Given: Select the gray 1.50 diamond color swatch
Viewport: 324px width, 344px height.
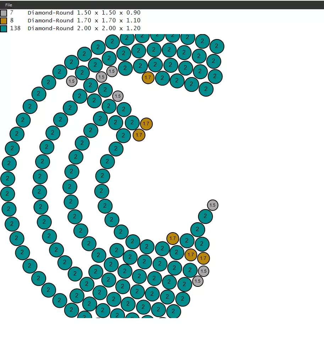Looking at the screenshot, I should (4, 13).
